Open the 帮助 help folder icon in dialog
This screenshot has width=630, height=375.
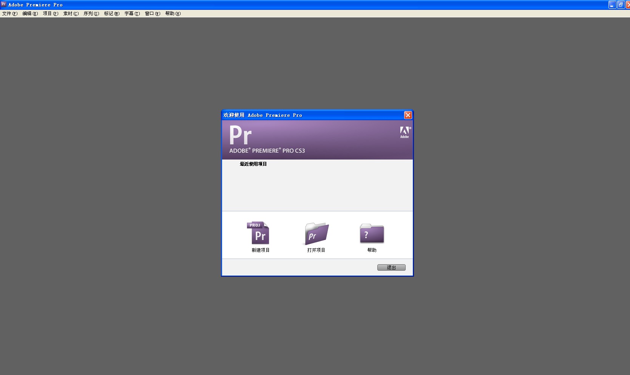click(372, 234)
